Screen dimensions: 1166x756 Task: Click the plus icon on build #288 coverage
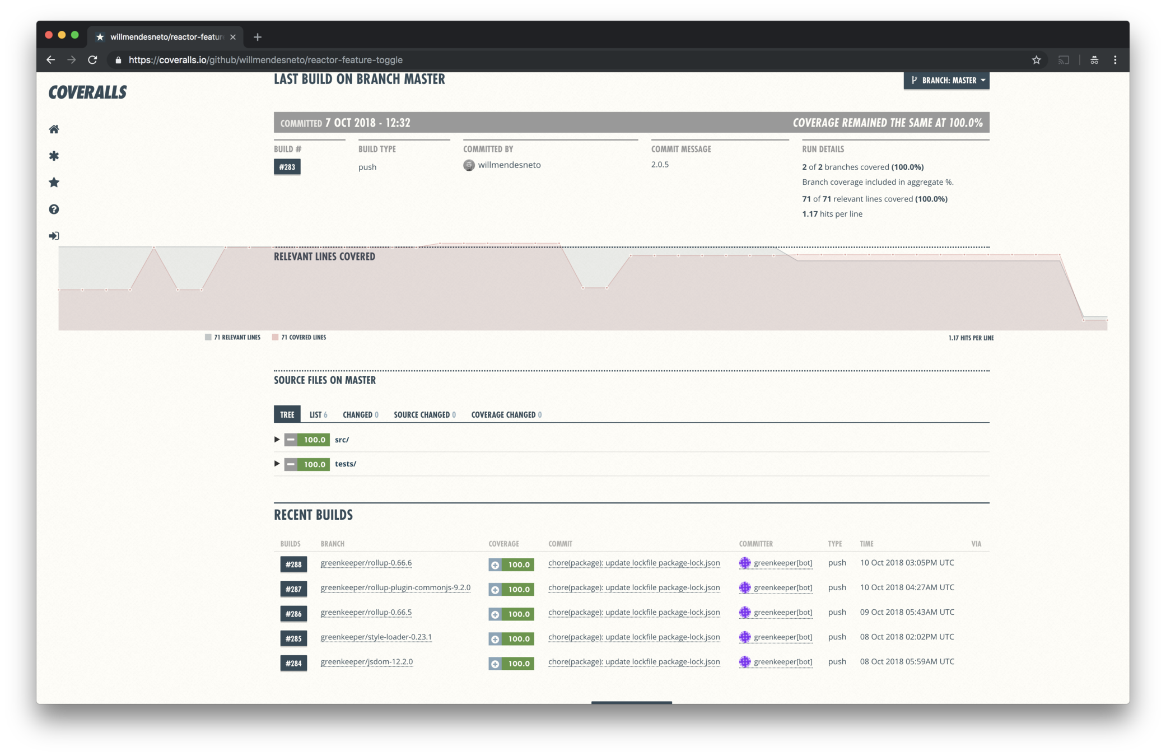coord(495,565)
